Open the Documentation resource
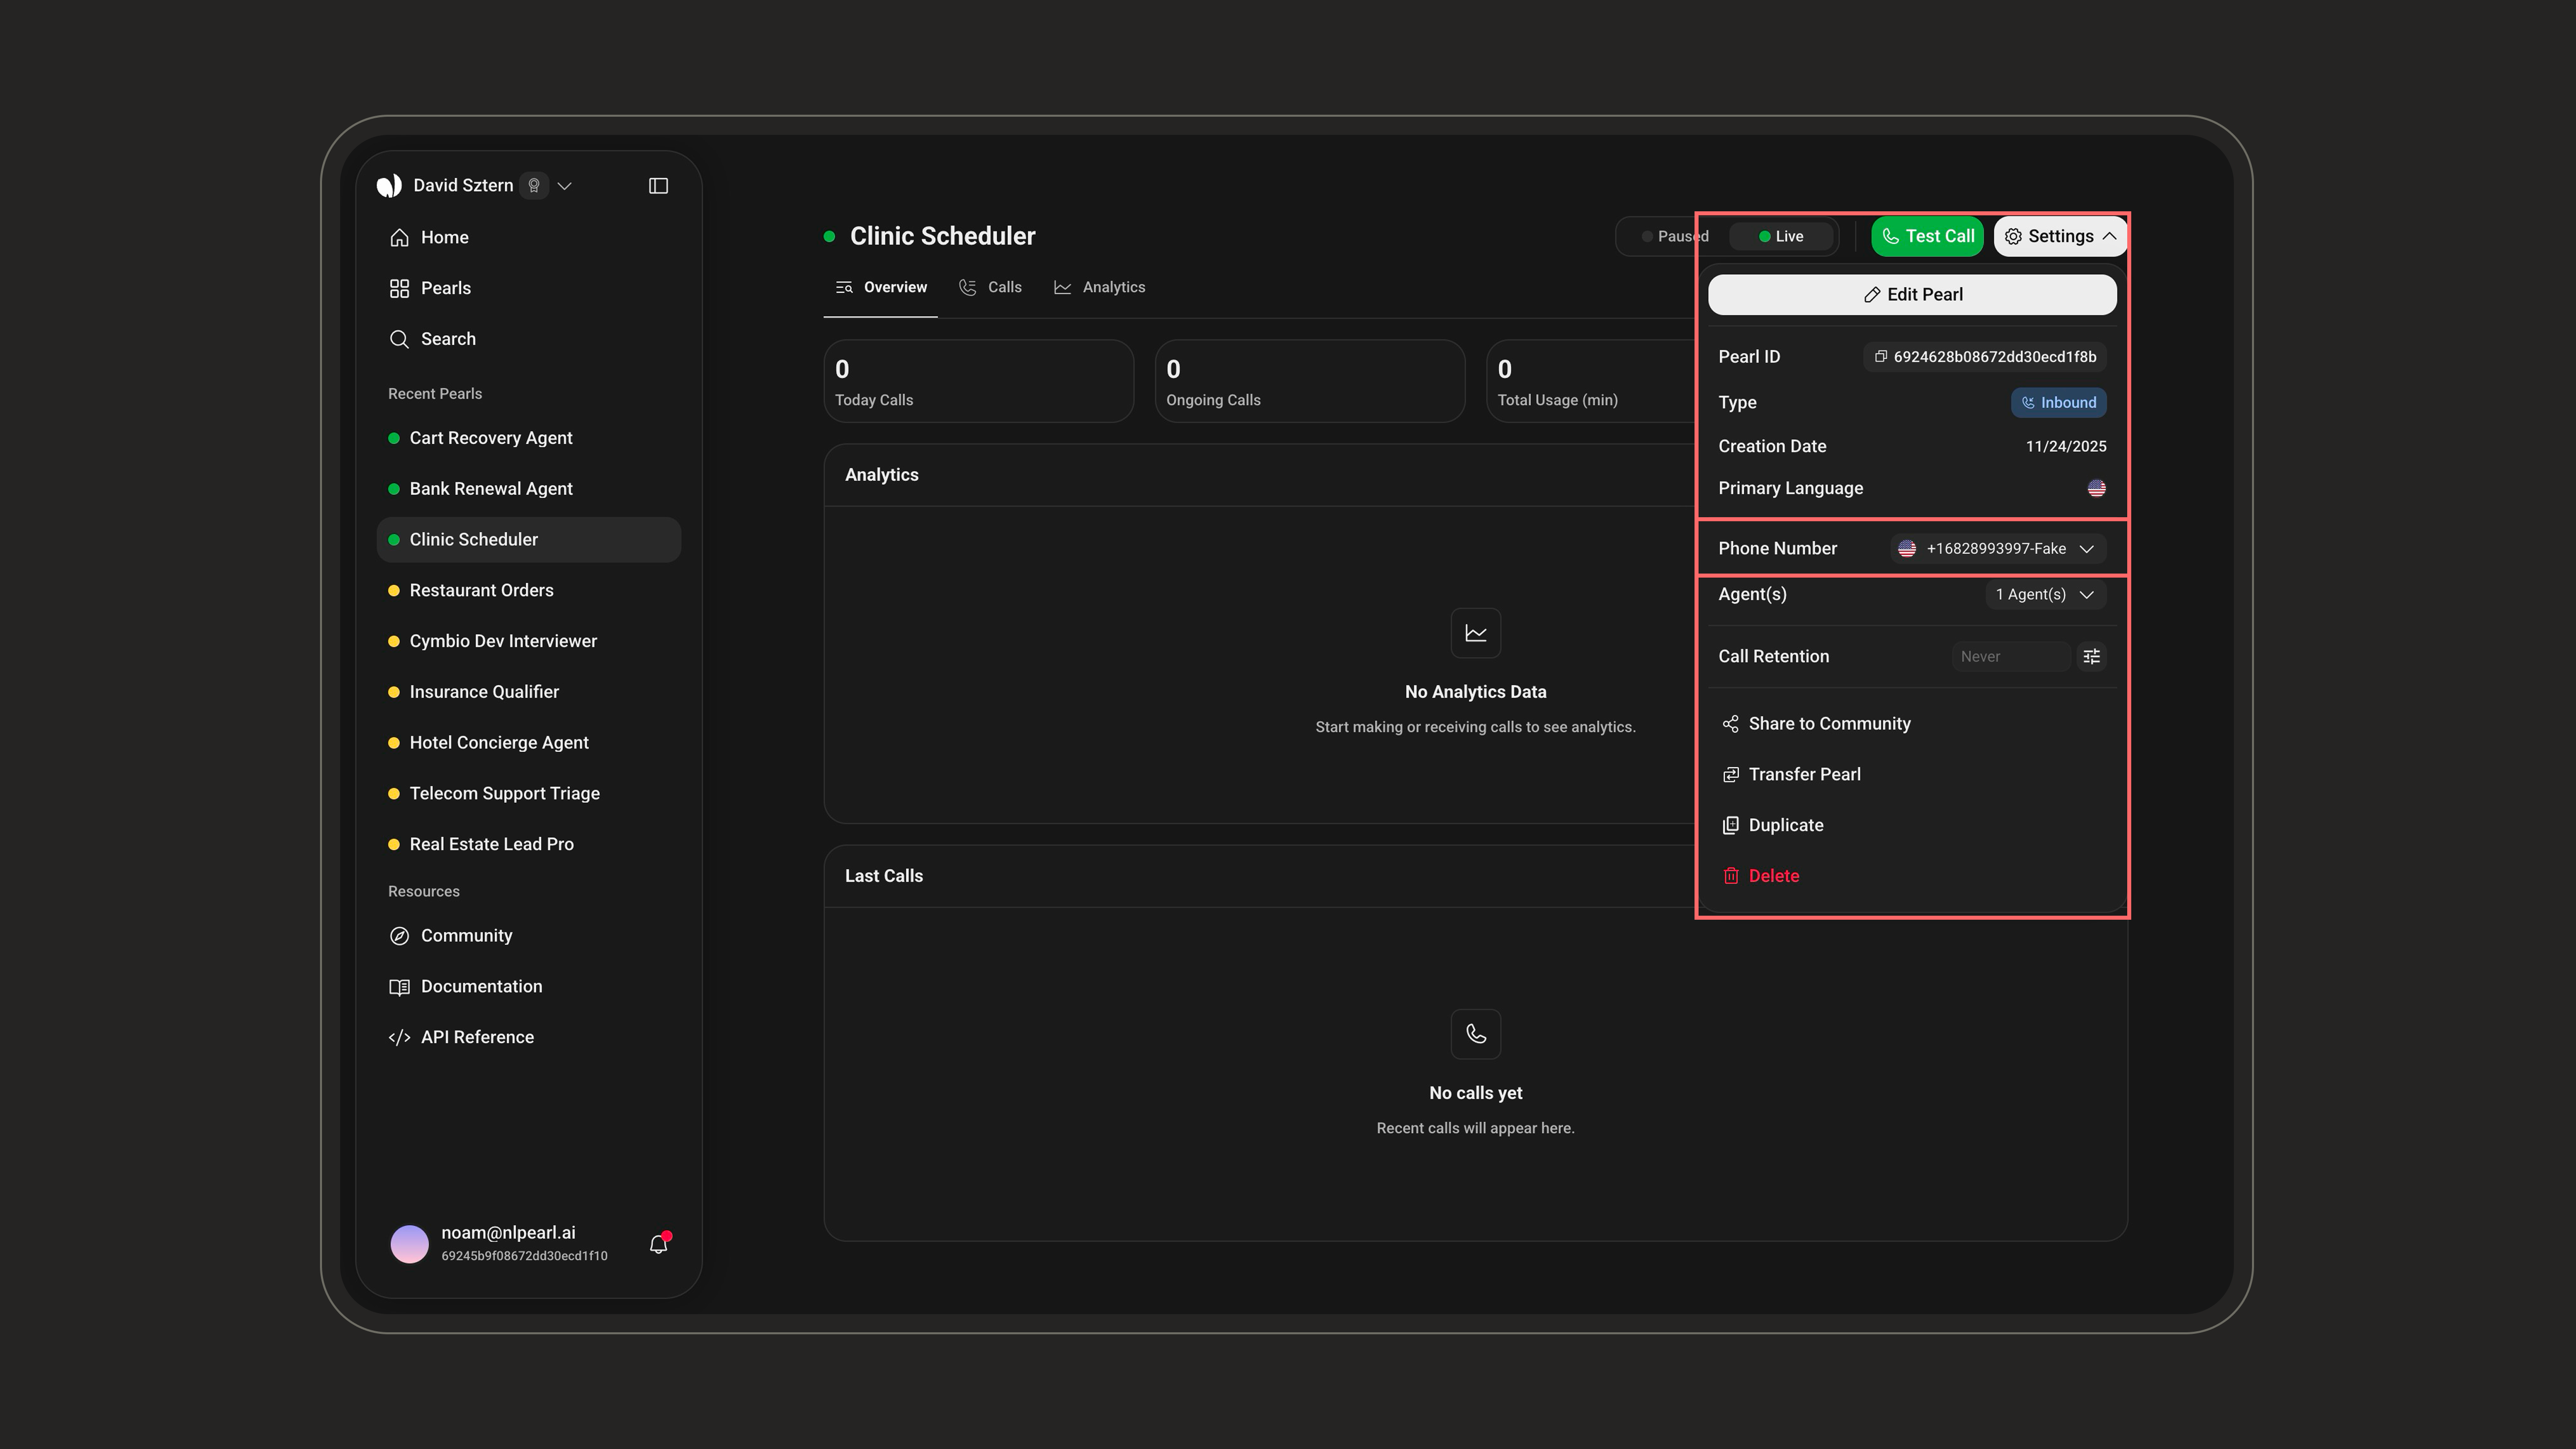 click(x=528, y=987)
